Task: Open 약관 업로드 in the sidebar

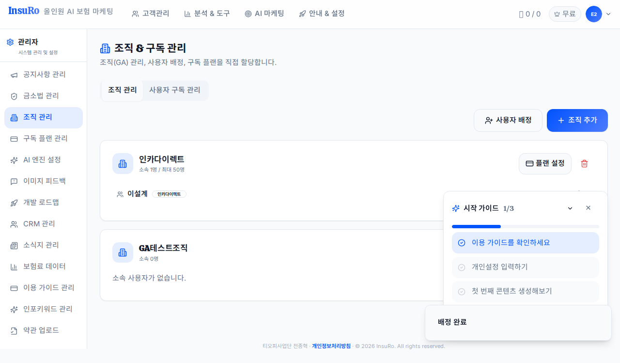Action: (x=44, y=331)
